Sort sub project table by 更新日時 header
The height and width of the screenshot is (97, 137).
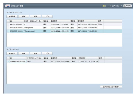point(89,58)
